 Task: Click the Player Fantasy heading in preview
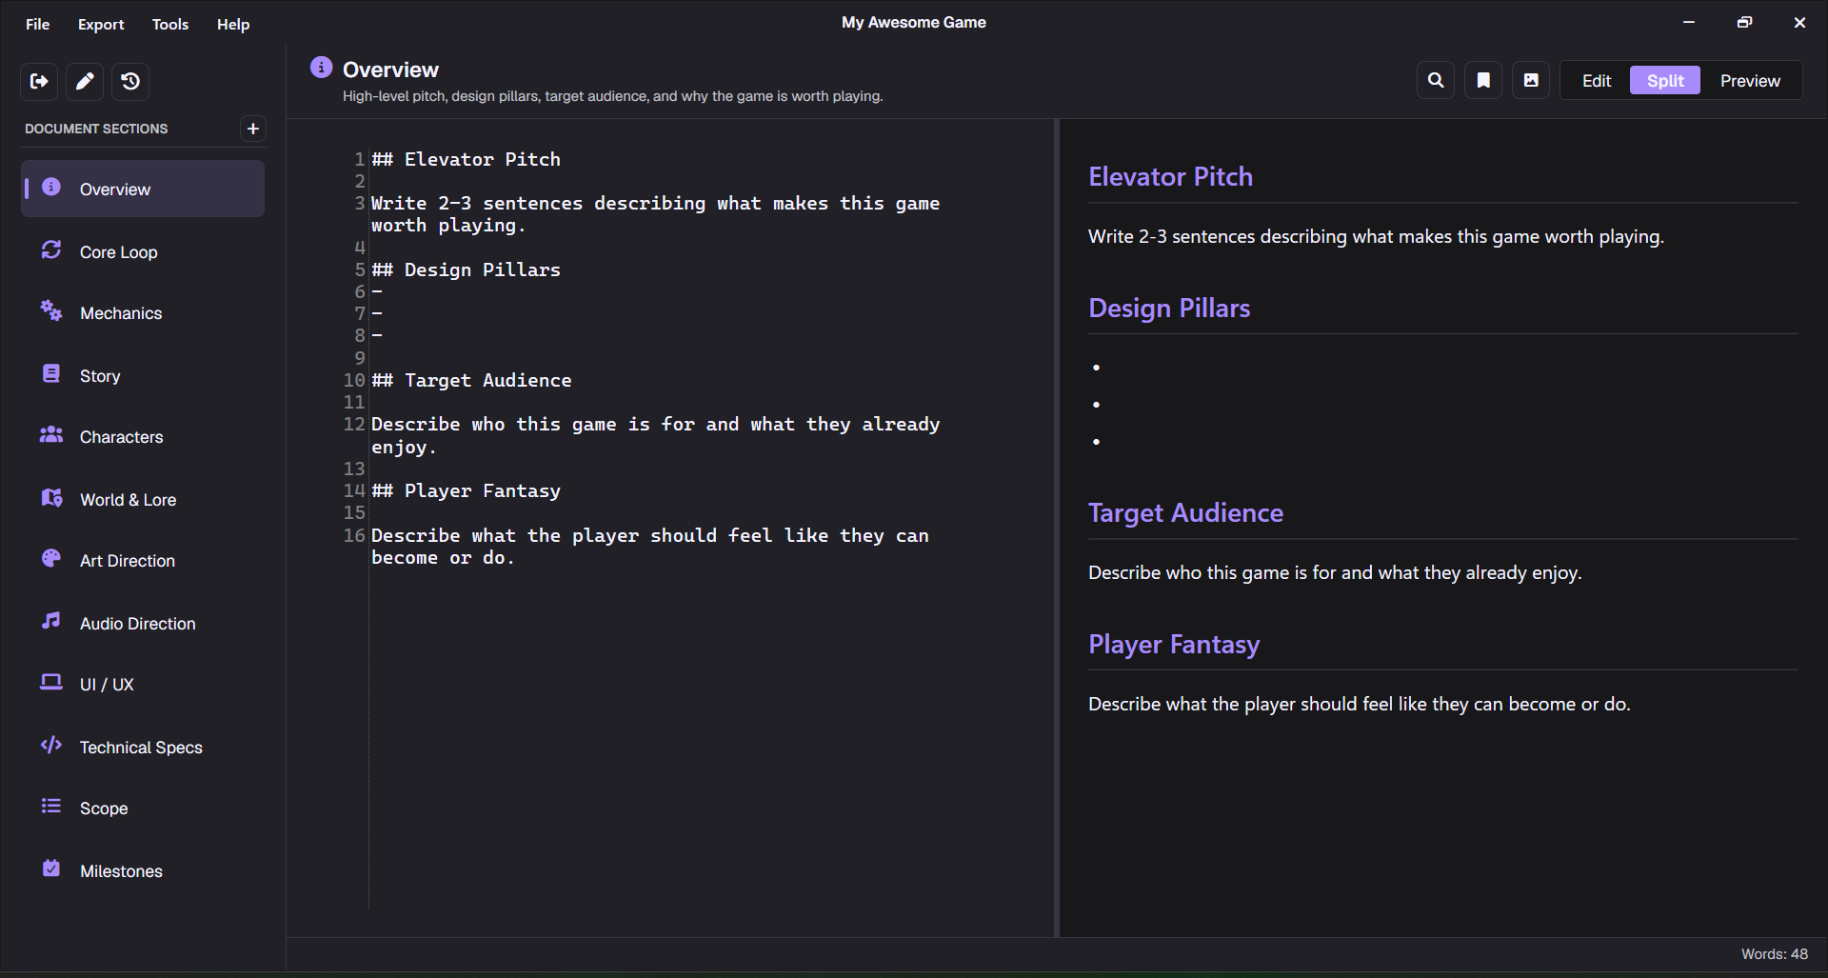pyautogui.click(x=1174, y=644)
